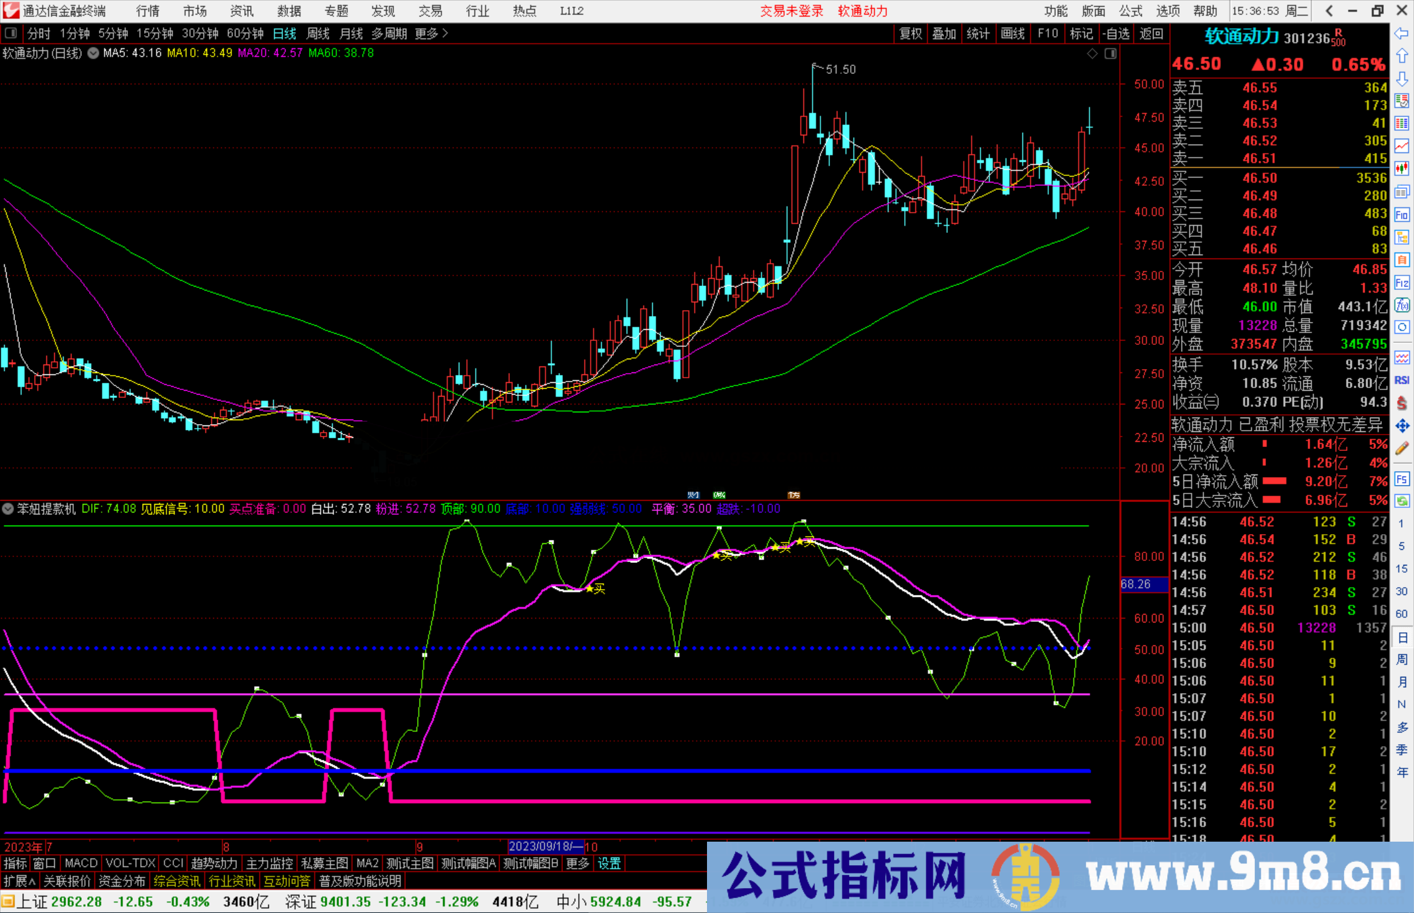Click 交易未登录 to log in for trading
The width and height of the screenshot is (1414, 913).
(x=791, y=10)
